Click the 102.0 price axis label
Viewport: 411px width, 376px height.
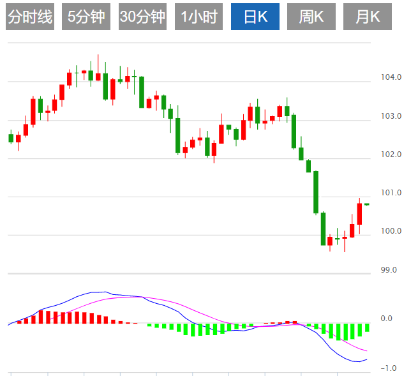(x=391, y=154)
